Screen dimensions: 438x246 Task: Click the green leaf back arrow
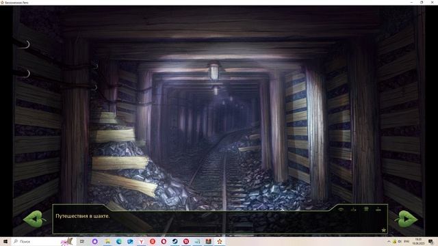click(x=35, y=219)
